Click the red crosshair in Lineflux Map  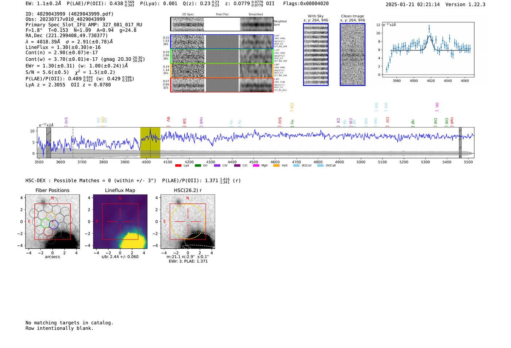pos(120,221)
